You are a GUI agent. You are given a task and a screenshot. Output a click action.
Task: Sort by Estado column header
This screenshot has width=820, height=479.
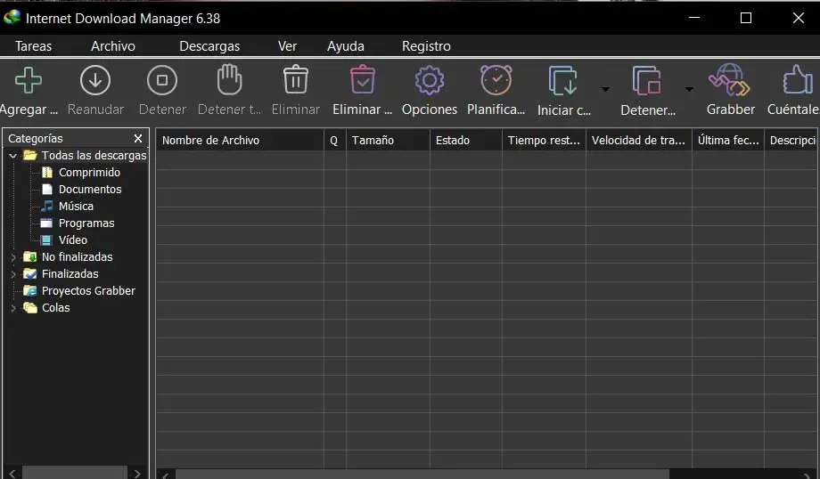[466, 140]
